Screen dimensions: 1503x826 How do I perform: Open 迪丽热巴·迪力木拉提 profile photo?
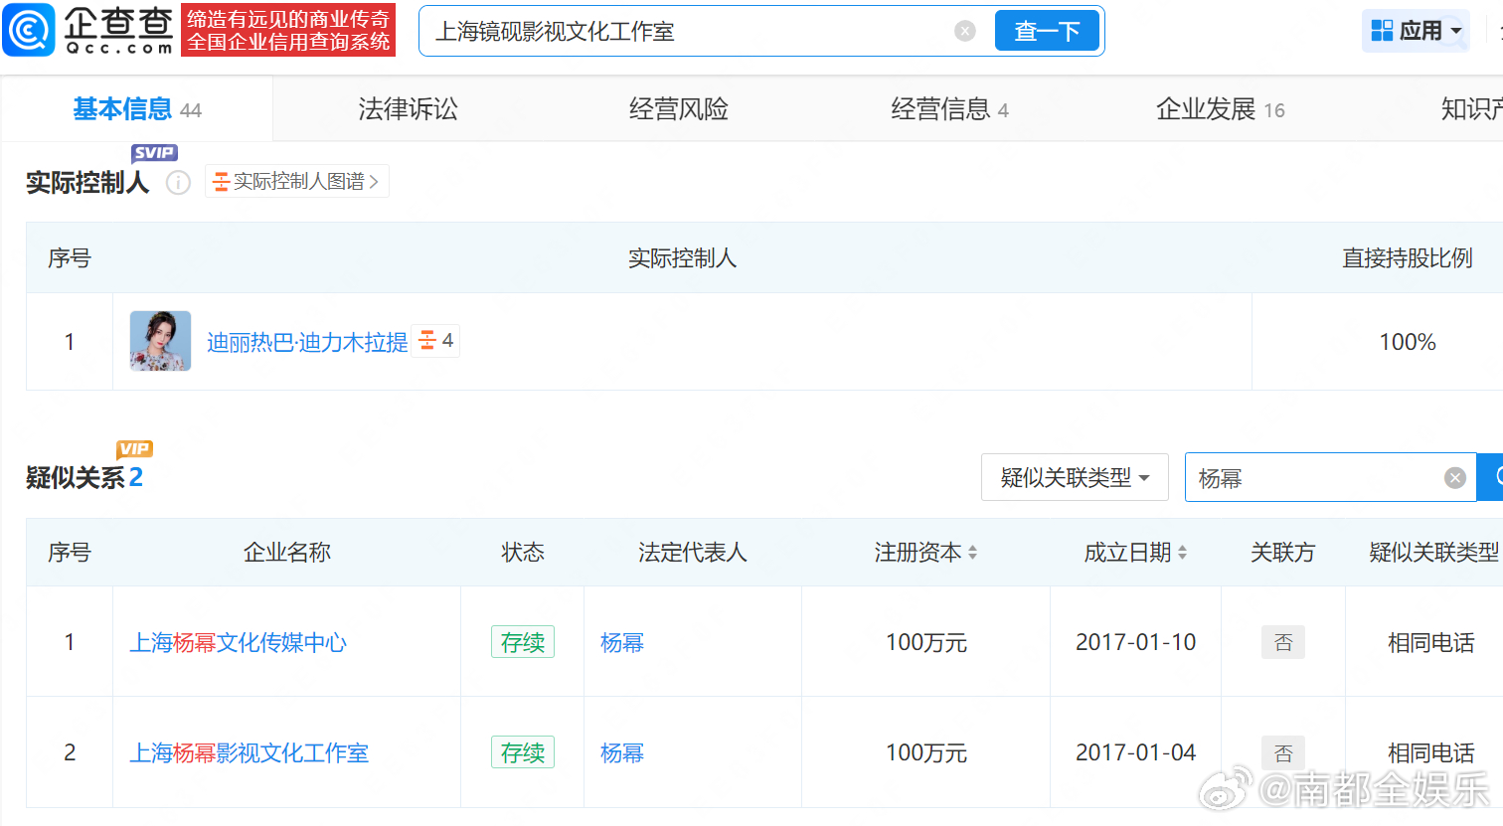pyautogui.click(x=160, y=341)
